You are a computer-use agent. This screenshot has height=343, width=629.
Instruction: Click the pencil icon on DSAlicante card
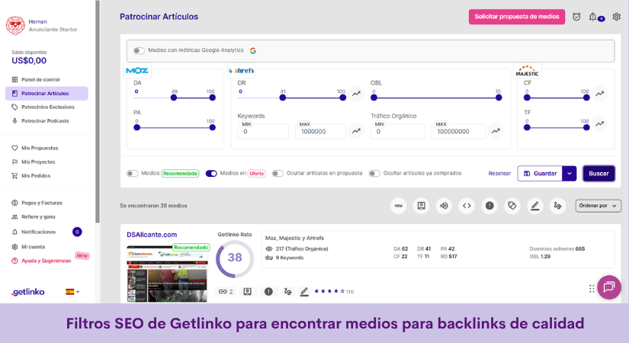click(304, 292)
